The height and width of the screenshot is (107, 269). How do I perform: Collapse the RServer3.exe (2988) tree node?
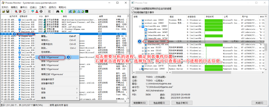140,69
